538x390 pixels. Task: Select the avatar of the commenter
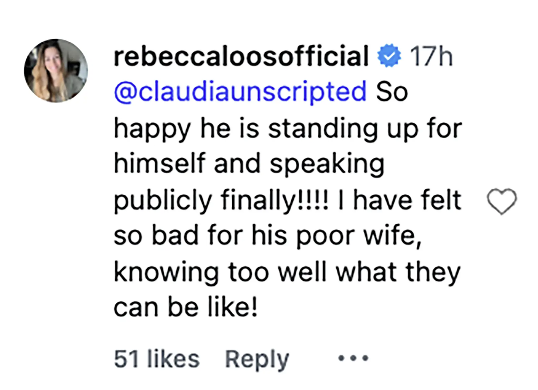[56, 70]
